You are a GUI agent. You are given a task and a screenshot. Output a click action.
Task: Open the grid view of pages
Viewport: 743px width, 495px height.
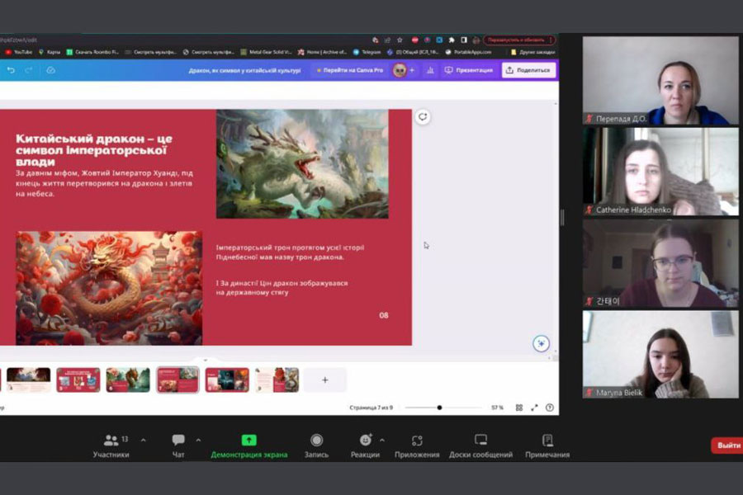[519, 408]
